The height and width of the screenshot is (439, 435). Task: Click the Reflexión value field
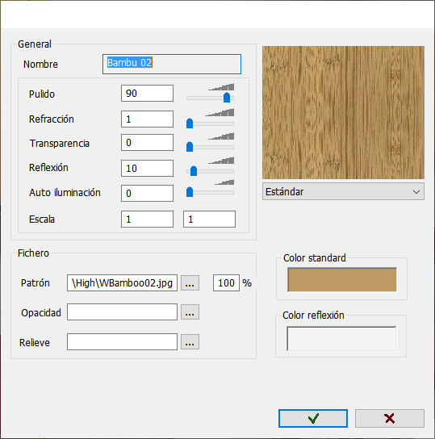(x=147, y=169)
